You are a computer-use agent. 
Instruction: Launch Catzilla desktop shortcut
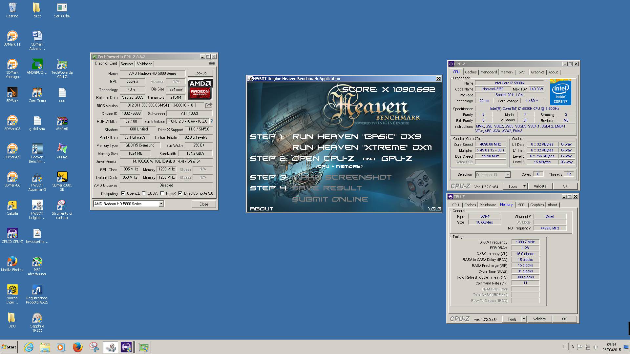(x=12, y=207)
